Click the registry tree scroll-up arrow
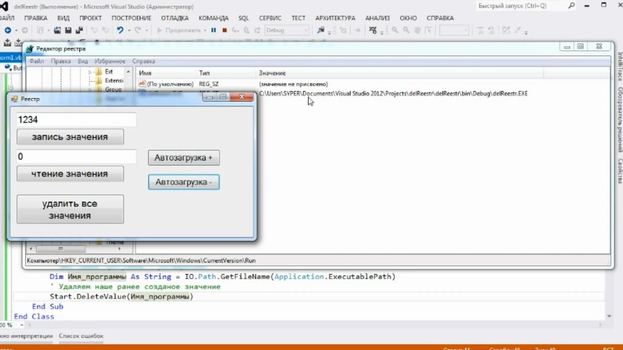The height and width of the screenshot is (350, 623). point(128,72)
